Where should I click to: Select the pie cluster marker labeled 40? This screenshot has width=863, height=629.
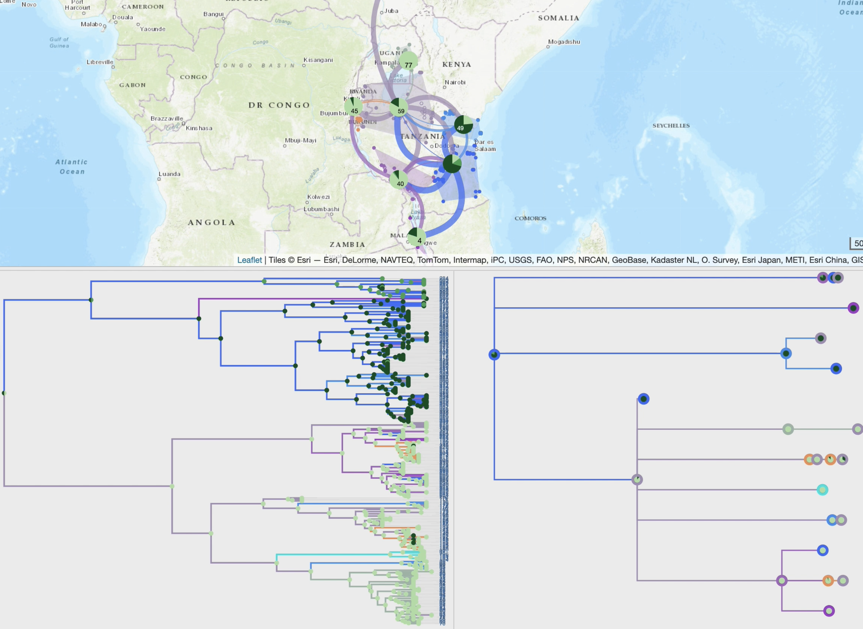[x=399, y=179]
